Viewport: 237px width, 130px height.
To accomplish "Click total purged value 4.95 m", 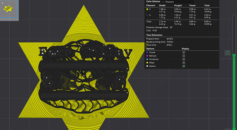I will tap(177, 22).
